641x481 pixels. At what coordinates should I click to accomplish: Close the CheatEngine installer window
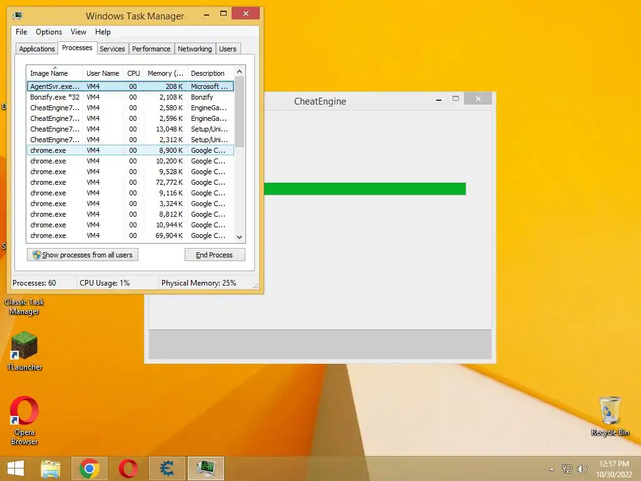478,98
